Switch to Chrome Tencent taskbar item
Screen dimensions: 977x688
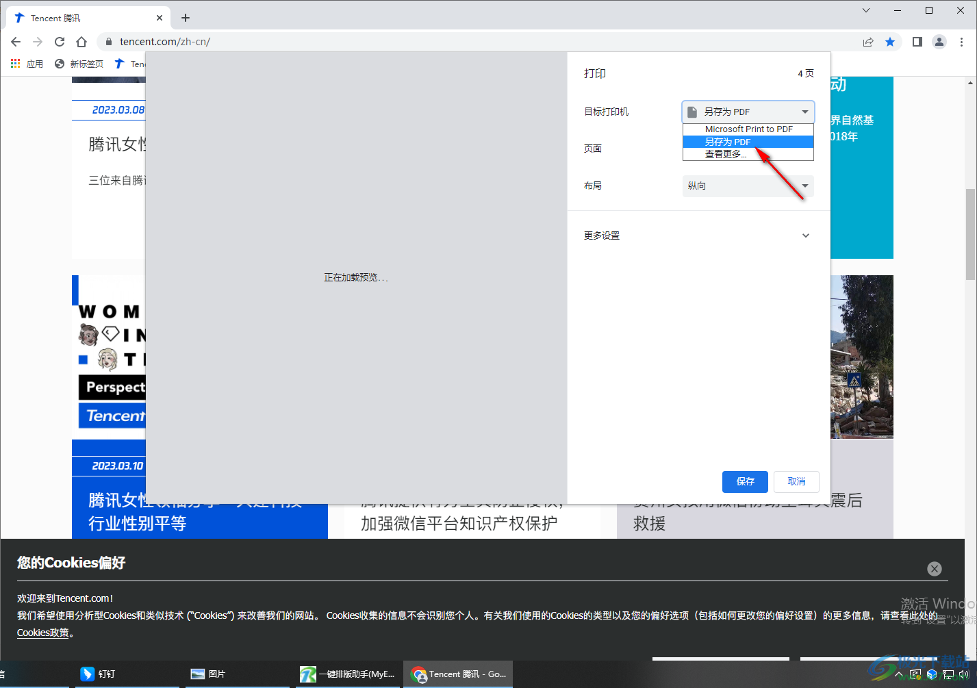pyautogui.click(x=458, y=674)
